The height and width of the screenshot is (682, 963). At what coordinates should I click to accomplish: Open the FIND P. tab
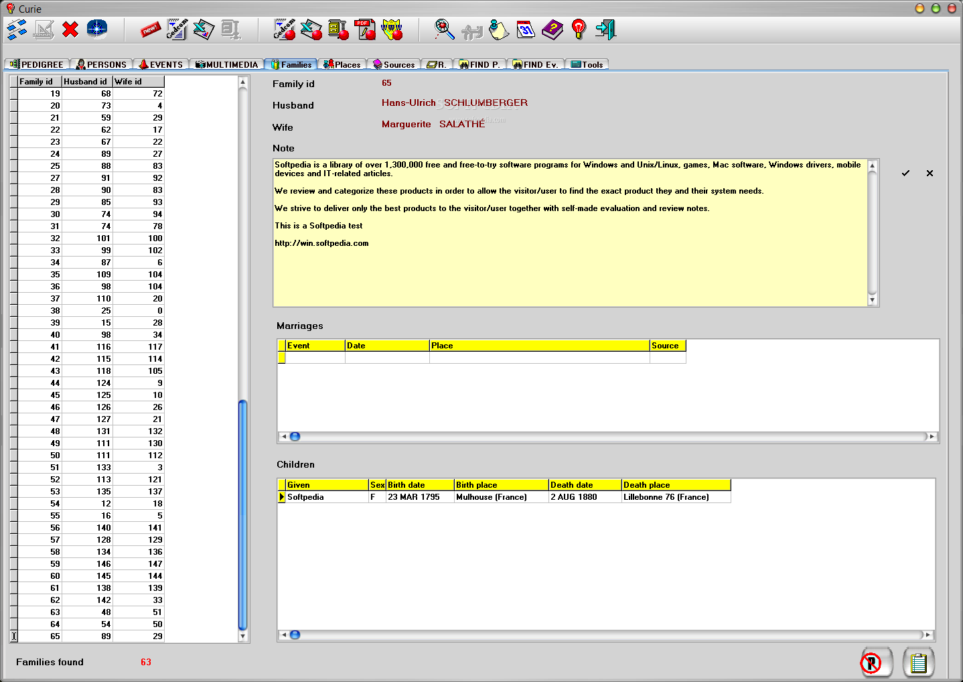pos(479,64)
